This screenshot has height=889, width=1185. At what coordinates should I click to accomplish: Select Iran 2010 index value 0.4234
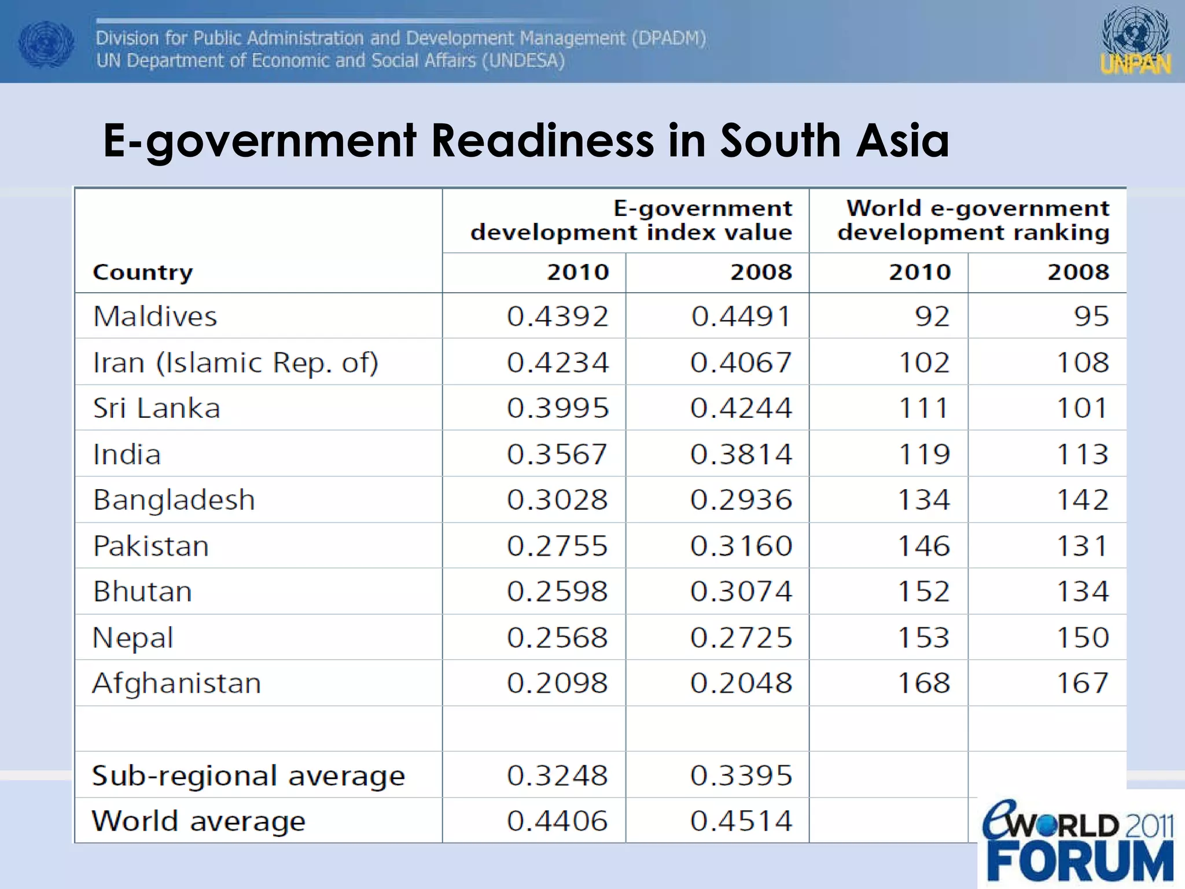click(x=558, y=363)
